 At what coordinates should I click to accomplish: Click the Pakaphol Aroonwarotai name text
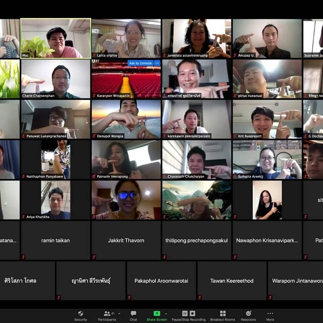[161, 281]
